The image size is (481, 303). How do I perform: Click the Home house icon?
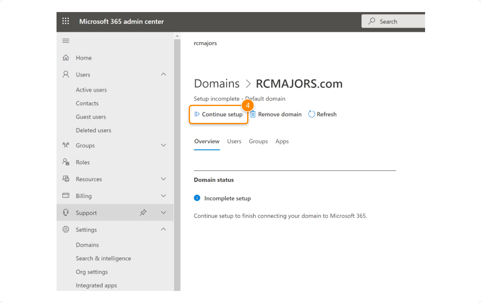[66, 58]
